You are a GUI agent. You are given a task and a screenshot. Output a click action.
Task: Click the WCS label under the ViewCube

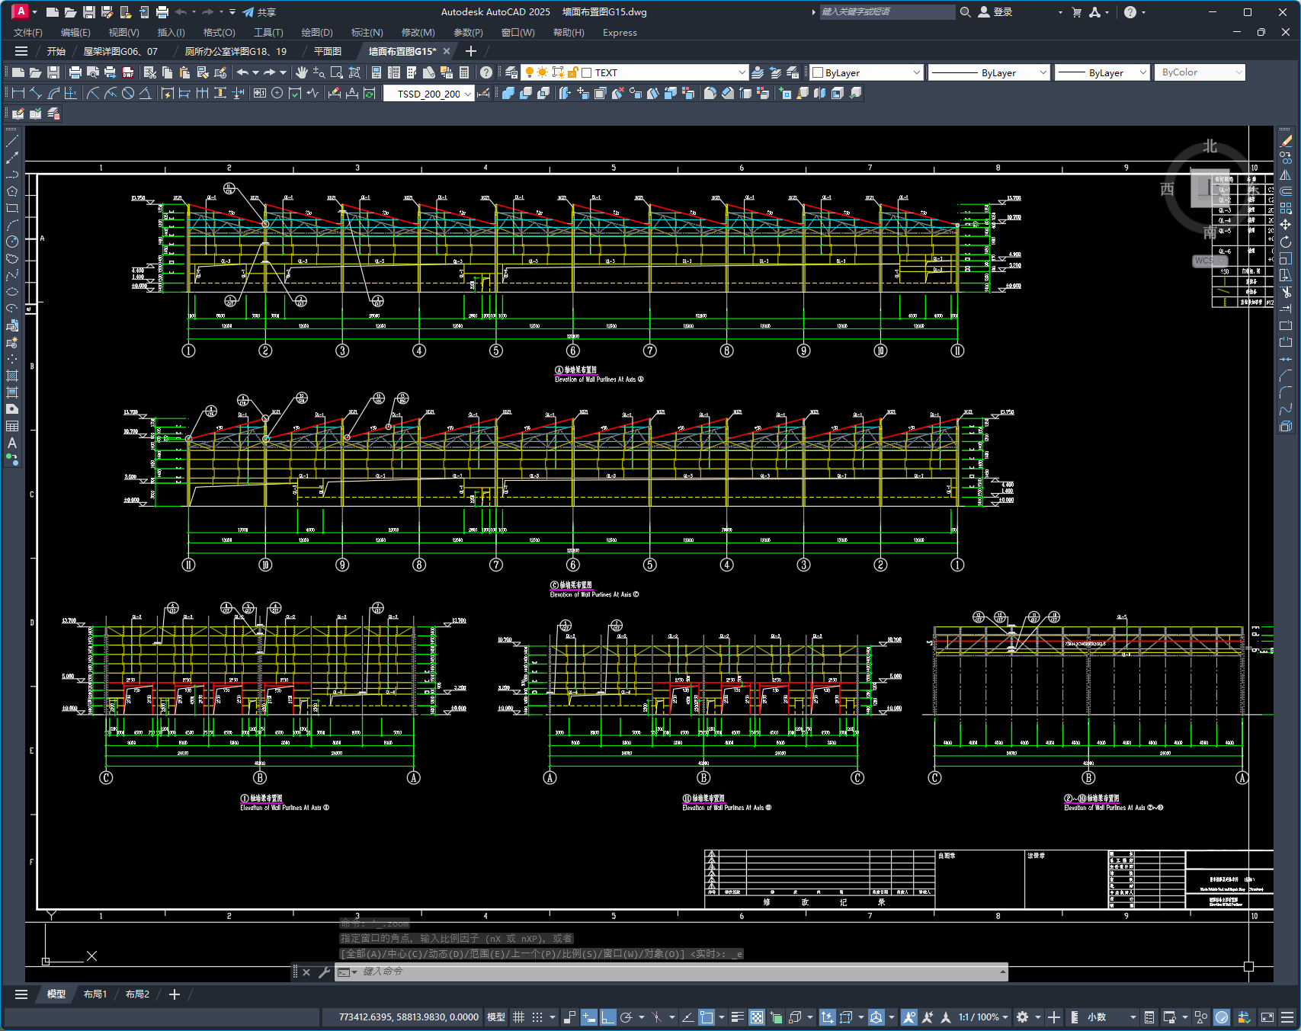tap(1209, 261)
